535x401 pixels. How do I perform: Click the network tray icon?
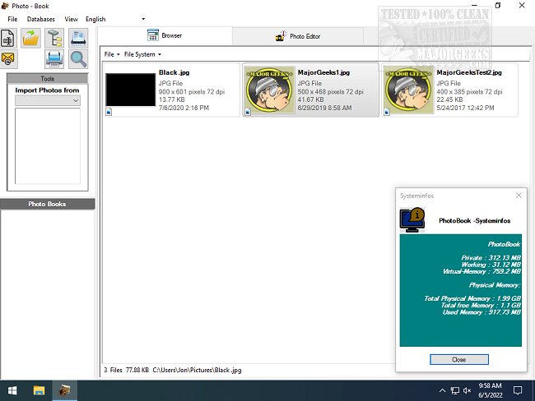click(x=455, y=390)
